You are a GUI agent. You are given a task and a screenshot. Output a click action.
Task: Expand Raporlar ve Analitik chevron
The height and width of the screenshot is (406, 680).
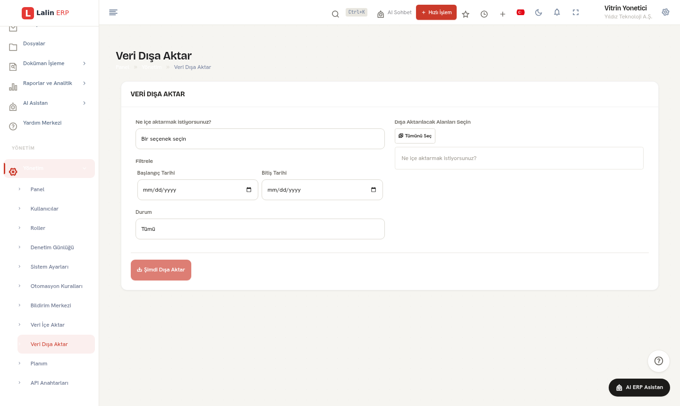[85, 83]
